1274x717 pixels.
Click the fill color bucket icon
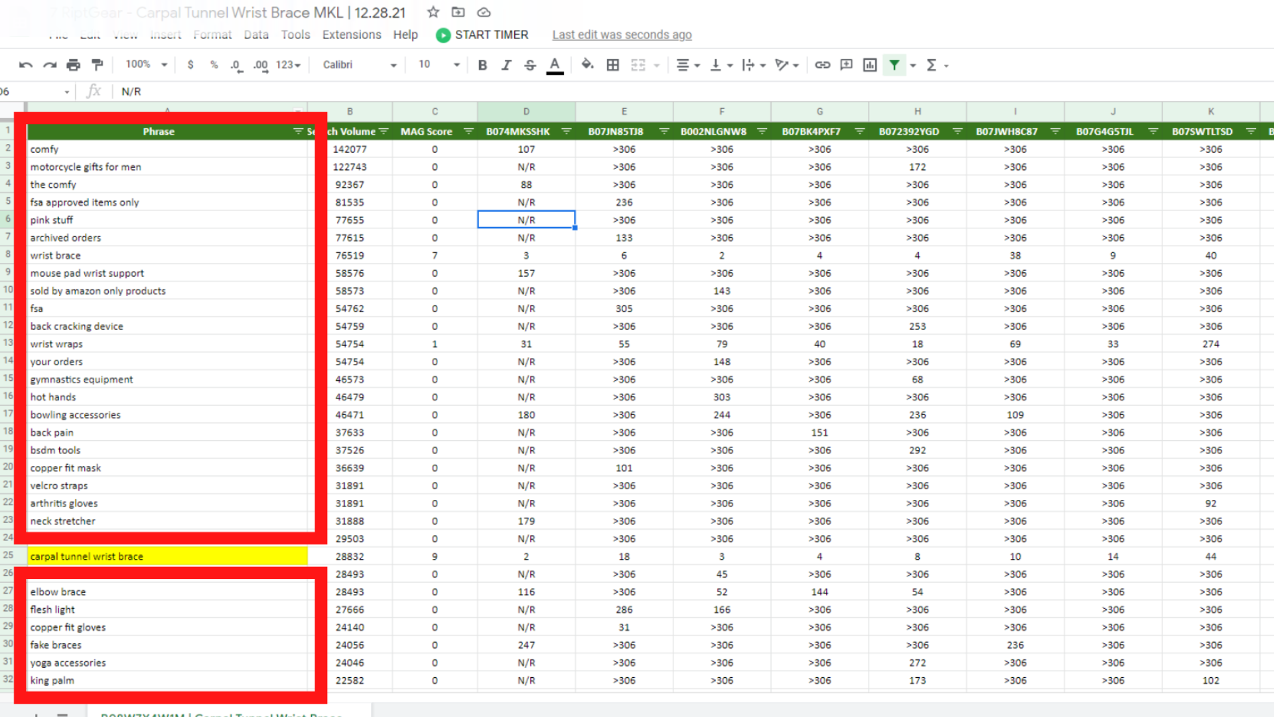coord(587,65)
